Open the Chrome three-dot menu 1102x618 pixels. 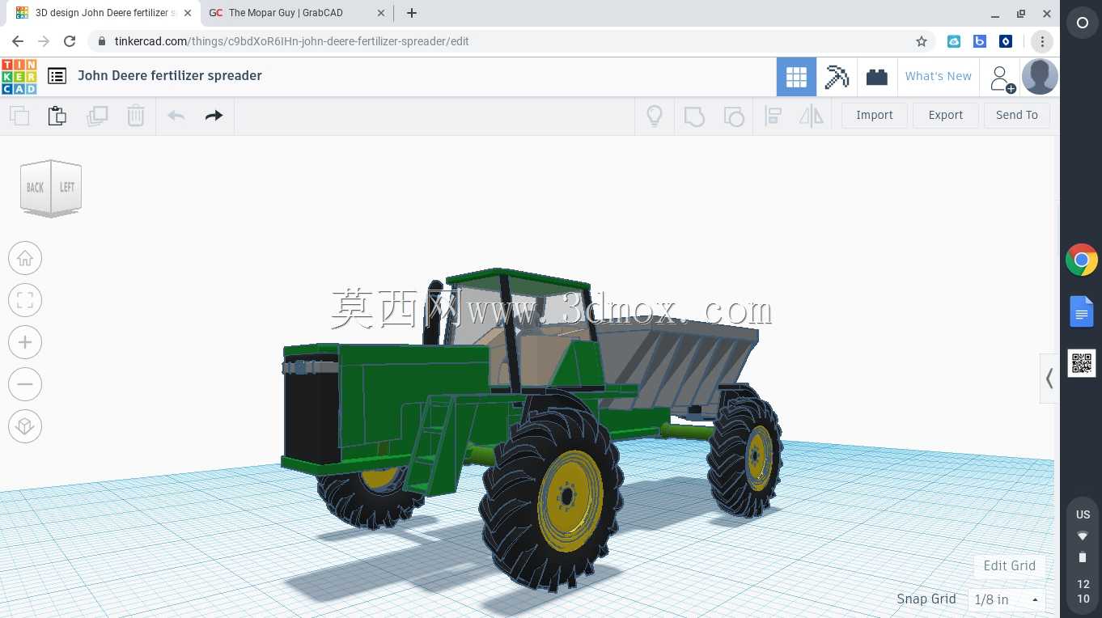pyautogui.click(x=1042, y=41)
